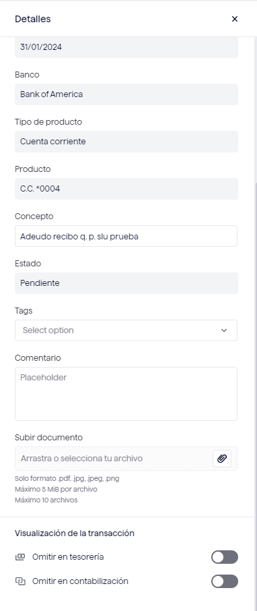
Task: Focus the Comentario text area
Action: coord(126,394)
